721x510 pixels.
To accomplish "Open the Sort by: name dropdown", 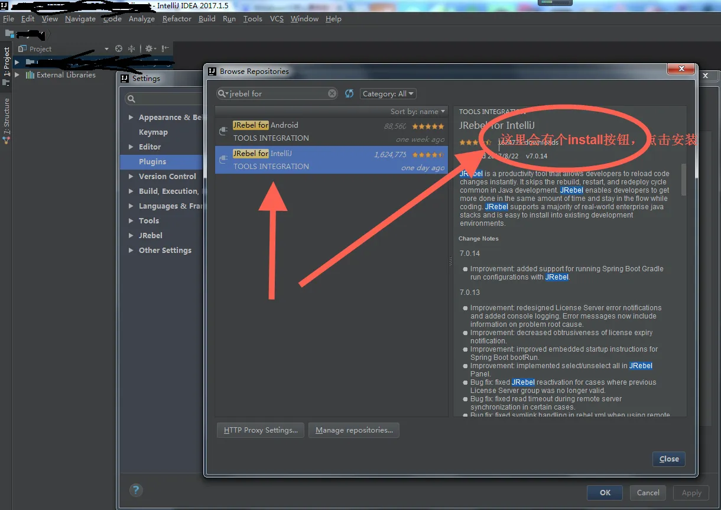I will coord(418,111).
